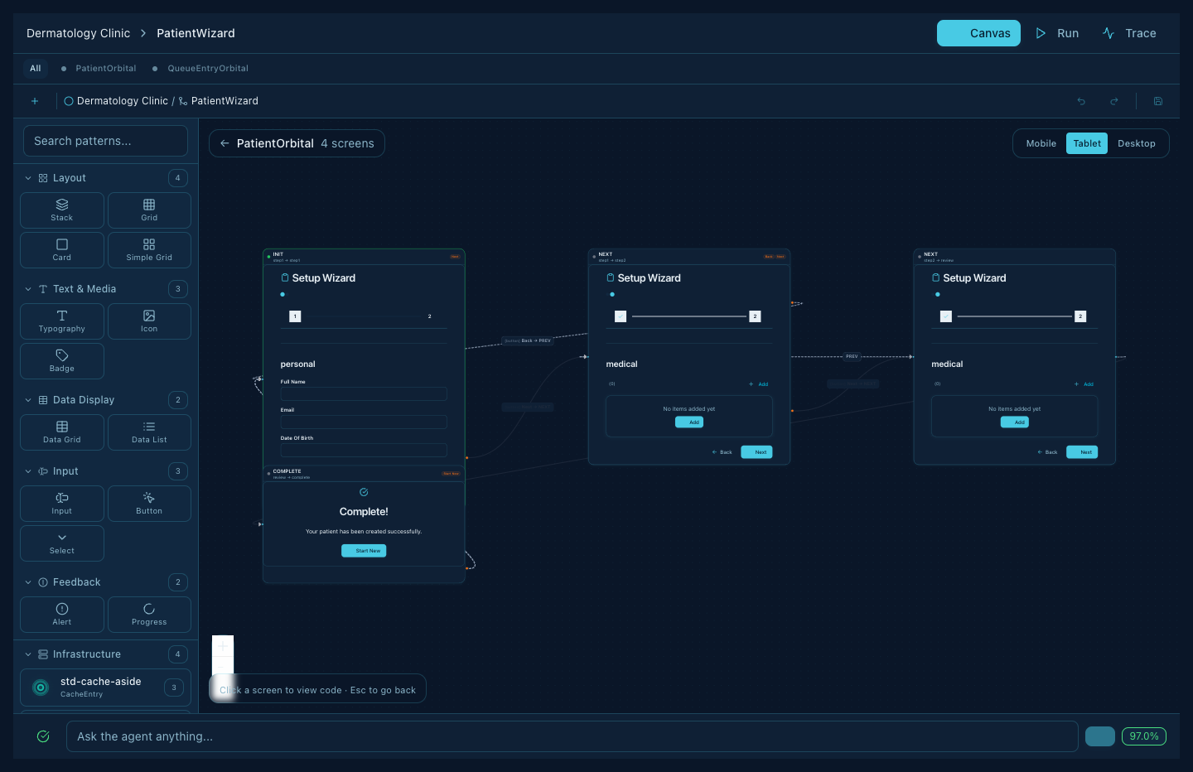Focus the Ask the agent anything input
This screenshot has width=1193, height=772.
click(572, 736)
